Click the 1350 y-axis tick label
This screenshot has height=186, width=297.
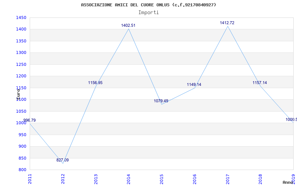[21, 41]
